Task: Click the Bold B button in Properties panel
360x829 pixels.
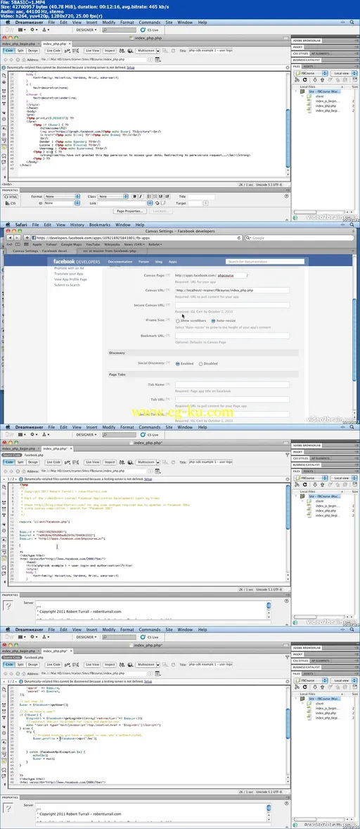Action: click(134, 196)
